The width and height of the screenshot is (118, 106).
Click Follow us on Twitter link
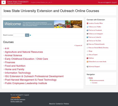coord(95,27)
